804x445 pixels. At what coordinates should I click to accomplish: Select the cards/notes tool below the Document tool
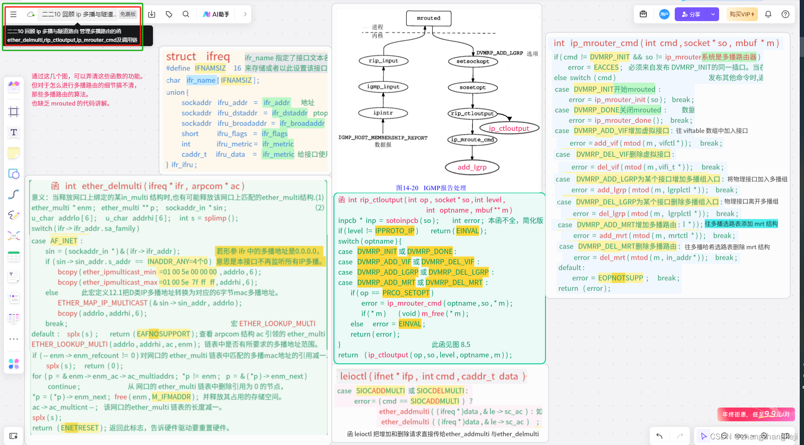point(14,298)
